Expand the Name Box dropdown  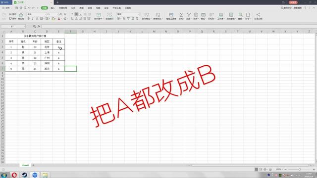pyautogui.click(x=25, y=26)
